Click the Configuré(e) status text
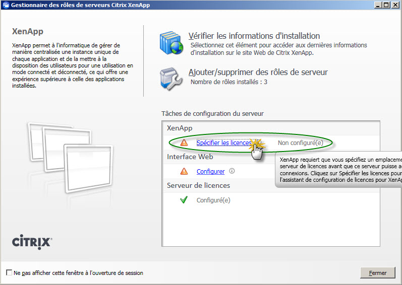This screenshot has width=402, height=285. coord(213,200)
